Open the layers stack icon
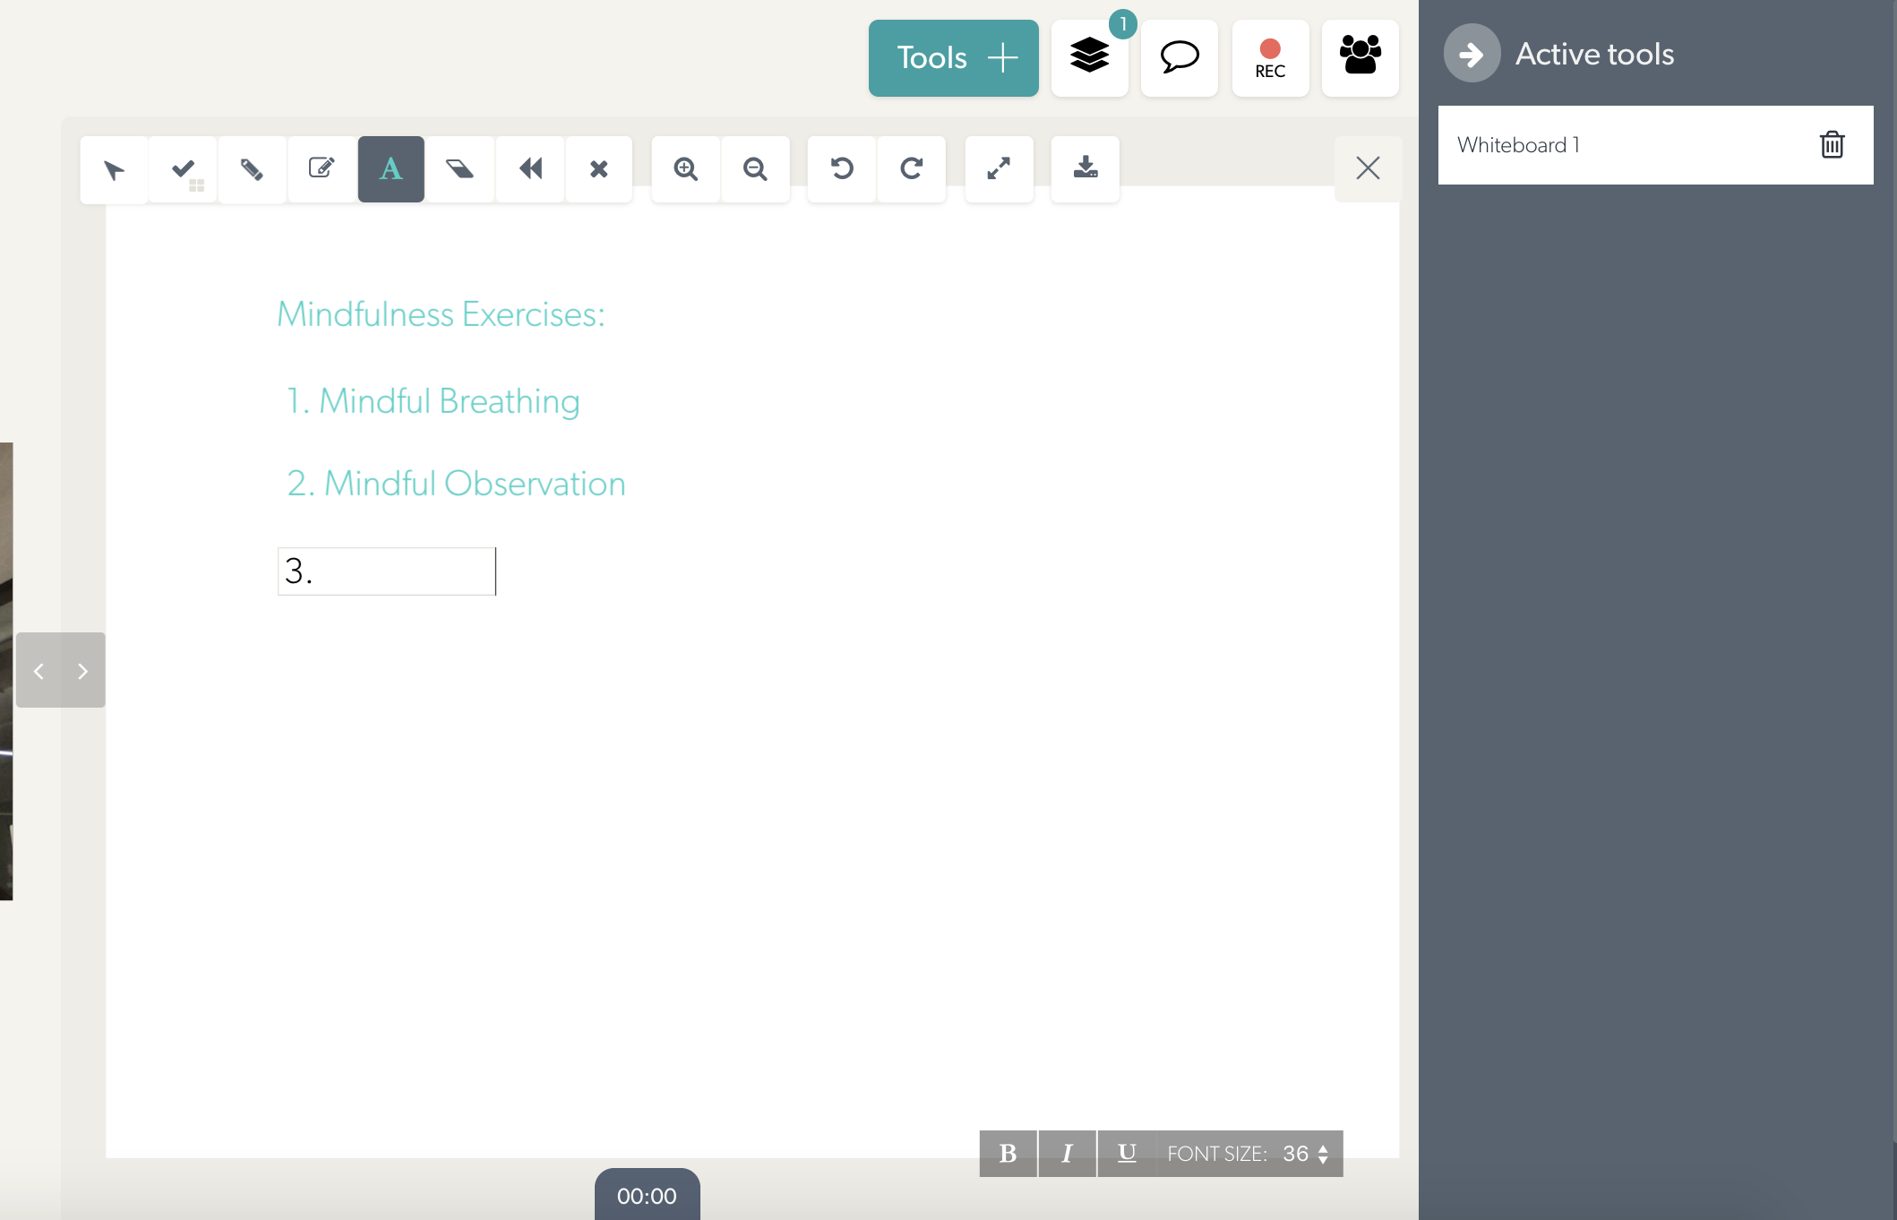The width and height of the screenshot is (1897, 1220). (x=1090, y=58)
